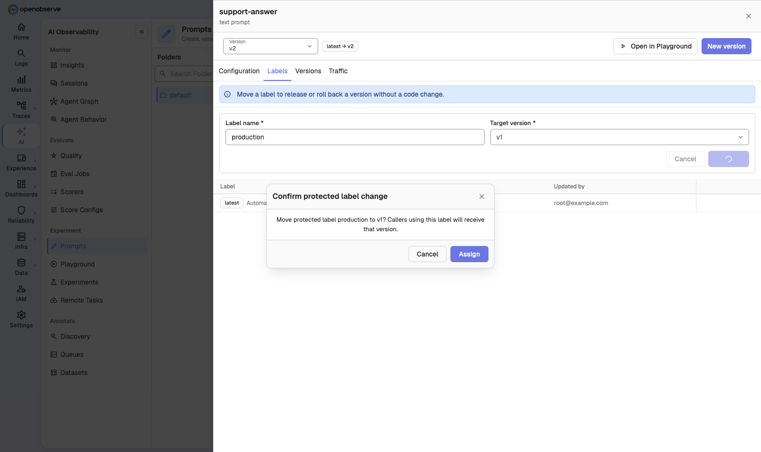Switch to the Traffic tab
The height and width of the screenshot is (452, 761).
338,71
